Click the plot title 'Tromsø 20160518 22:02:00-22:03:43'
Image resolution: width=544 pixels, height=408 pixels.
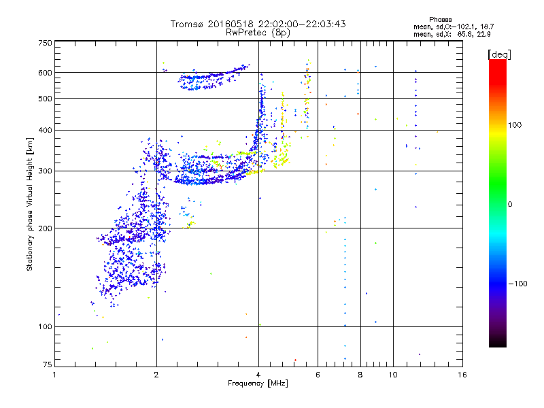(x=258, y=24)
